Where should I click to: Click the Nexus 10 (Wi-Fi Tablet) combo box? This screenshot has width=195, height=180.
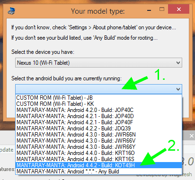(98, 63)
